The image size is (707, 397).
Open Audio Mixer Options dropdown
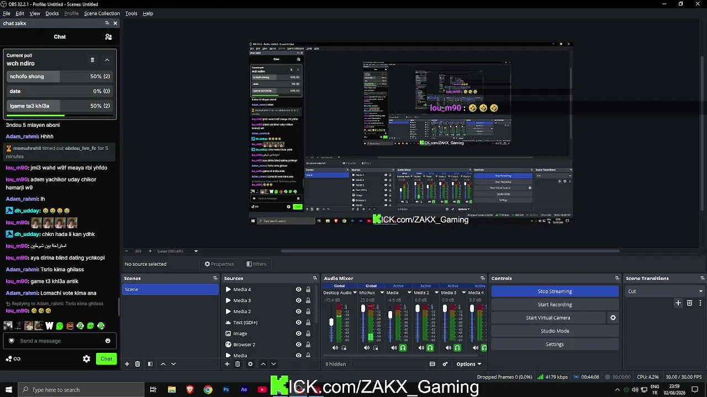[468, 364]
